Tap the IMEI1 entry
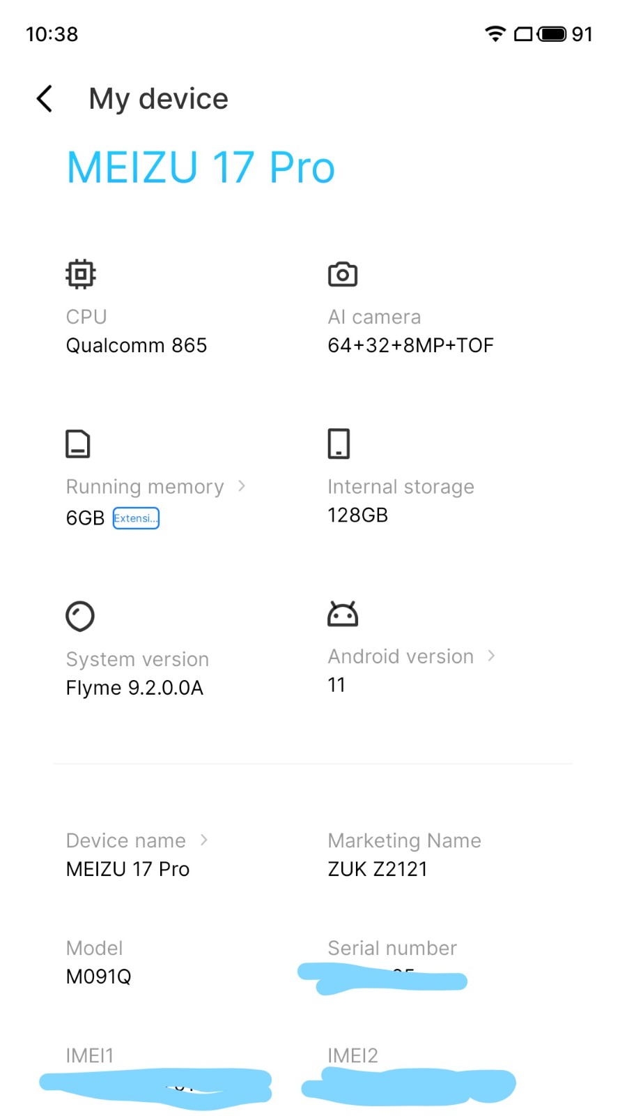Image resolution: width=627 pixels, height=1116 pixels. coord(155,1075)
